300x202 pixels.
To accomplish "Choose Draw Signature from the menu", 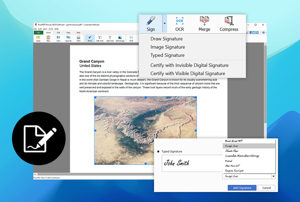I will 166,39.
